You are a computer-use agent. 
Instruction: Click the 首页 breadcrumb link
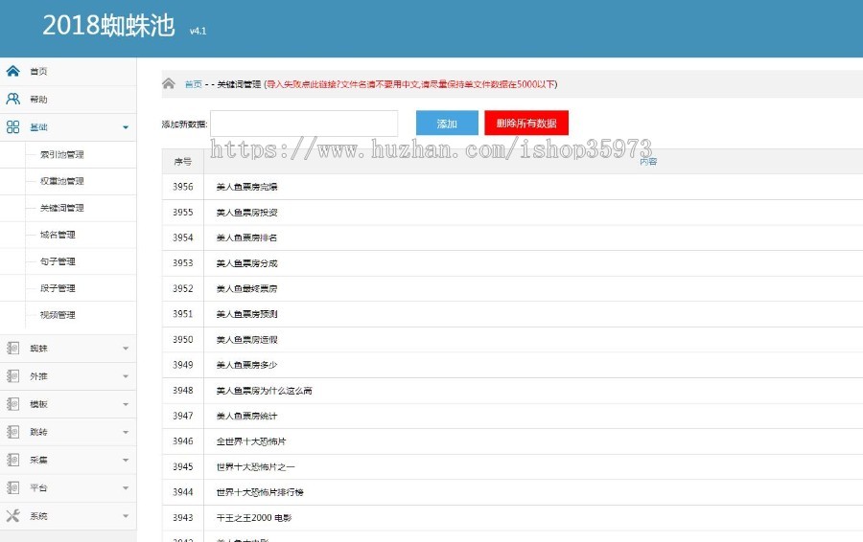pyautogui.click(x=193, y=84)
